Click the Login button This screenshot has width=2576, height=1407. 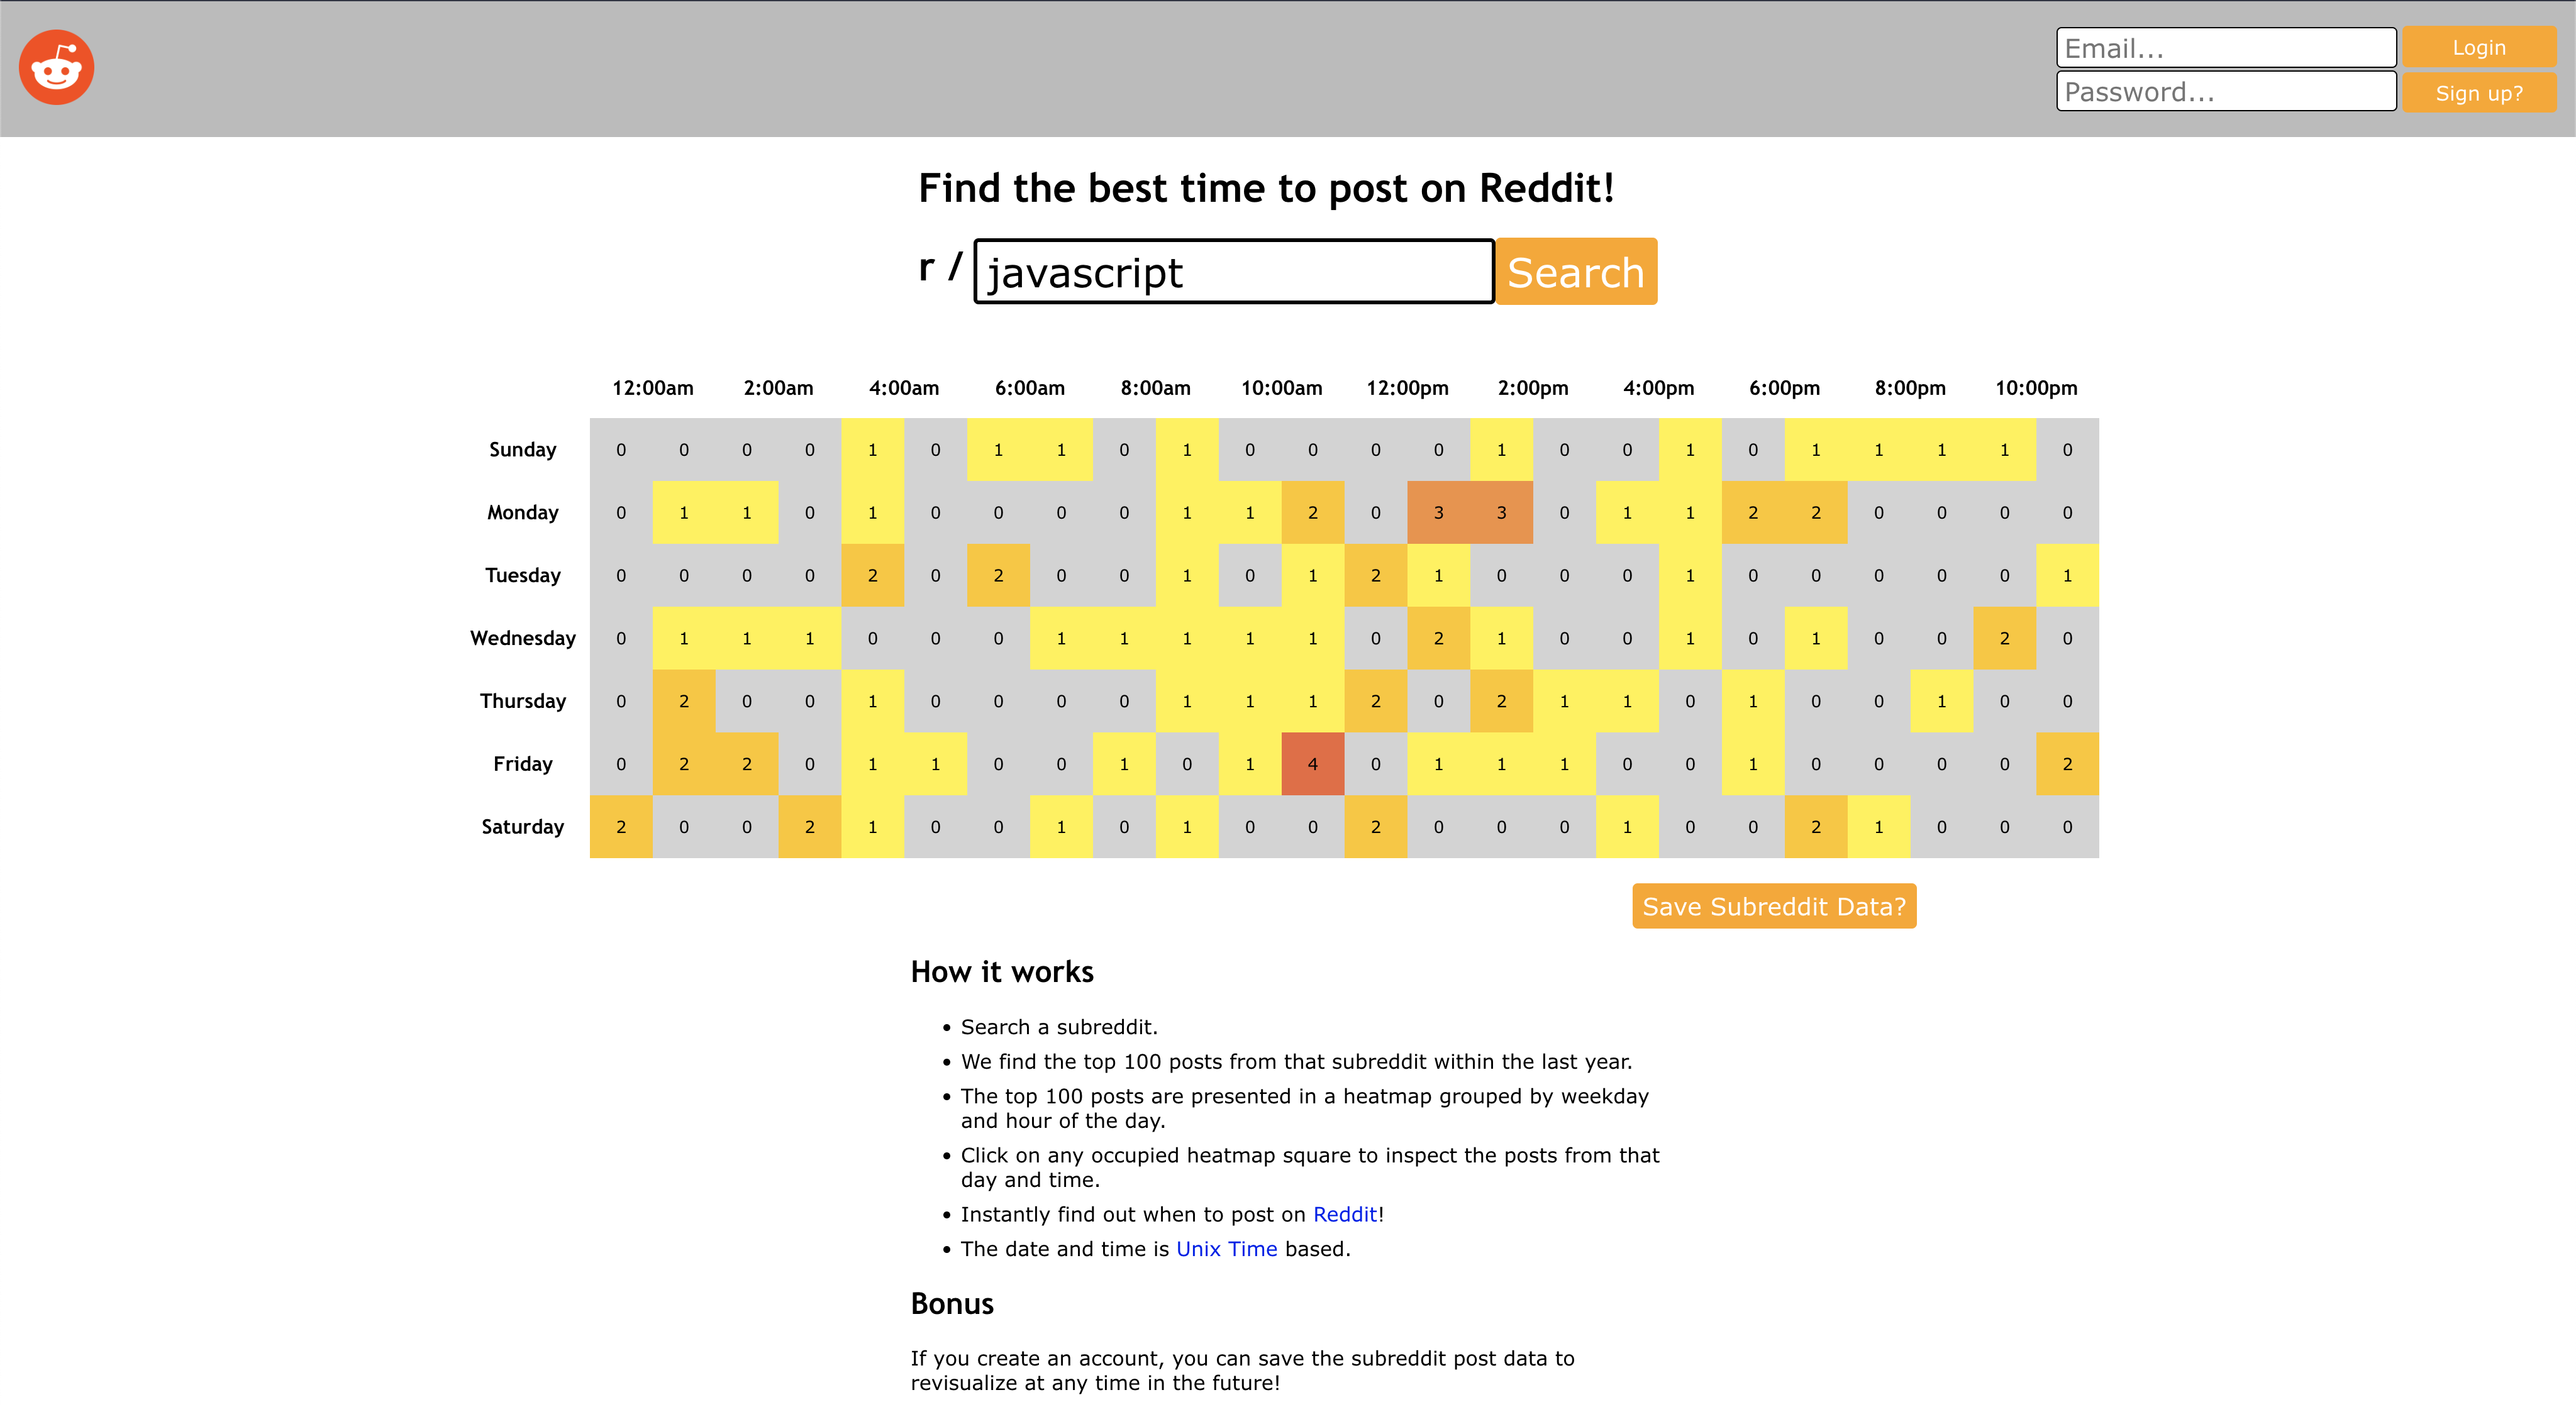click(x=2479, y=47)
